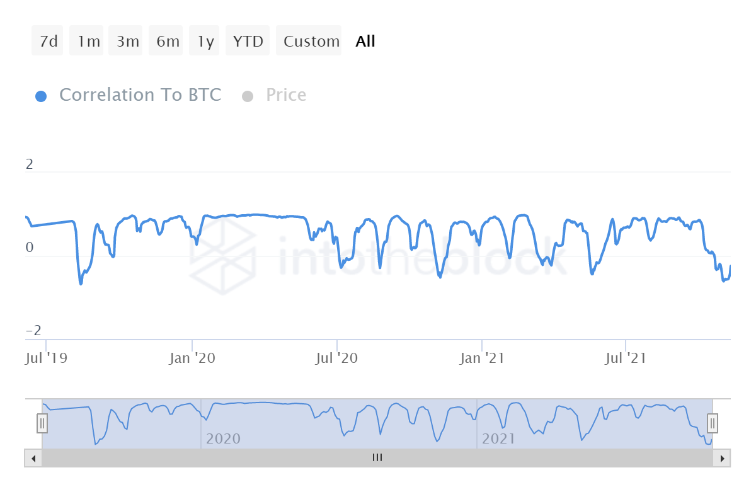Select the 1m time range button
756x504 pixels.
(x=87, y=42)
